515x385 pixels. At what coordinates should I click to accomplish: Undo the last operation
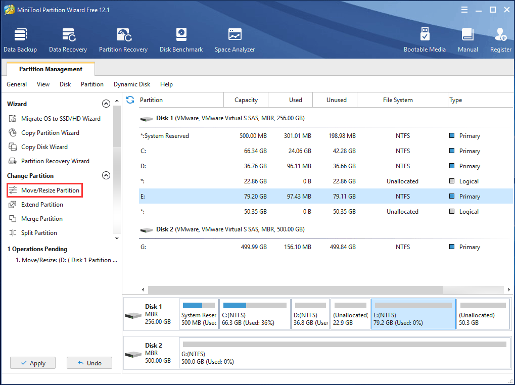tap(89, 363)
